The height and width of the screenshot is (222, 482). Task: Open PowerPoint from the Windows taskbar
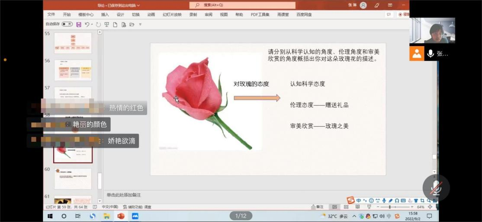[x=121, y=216]
